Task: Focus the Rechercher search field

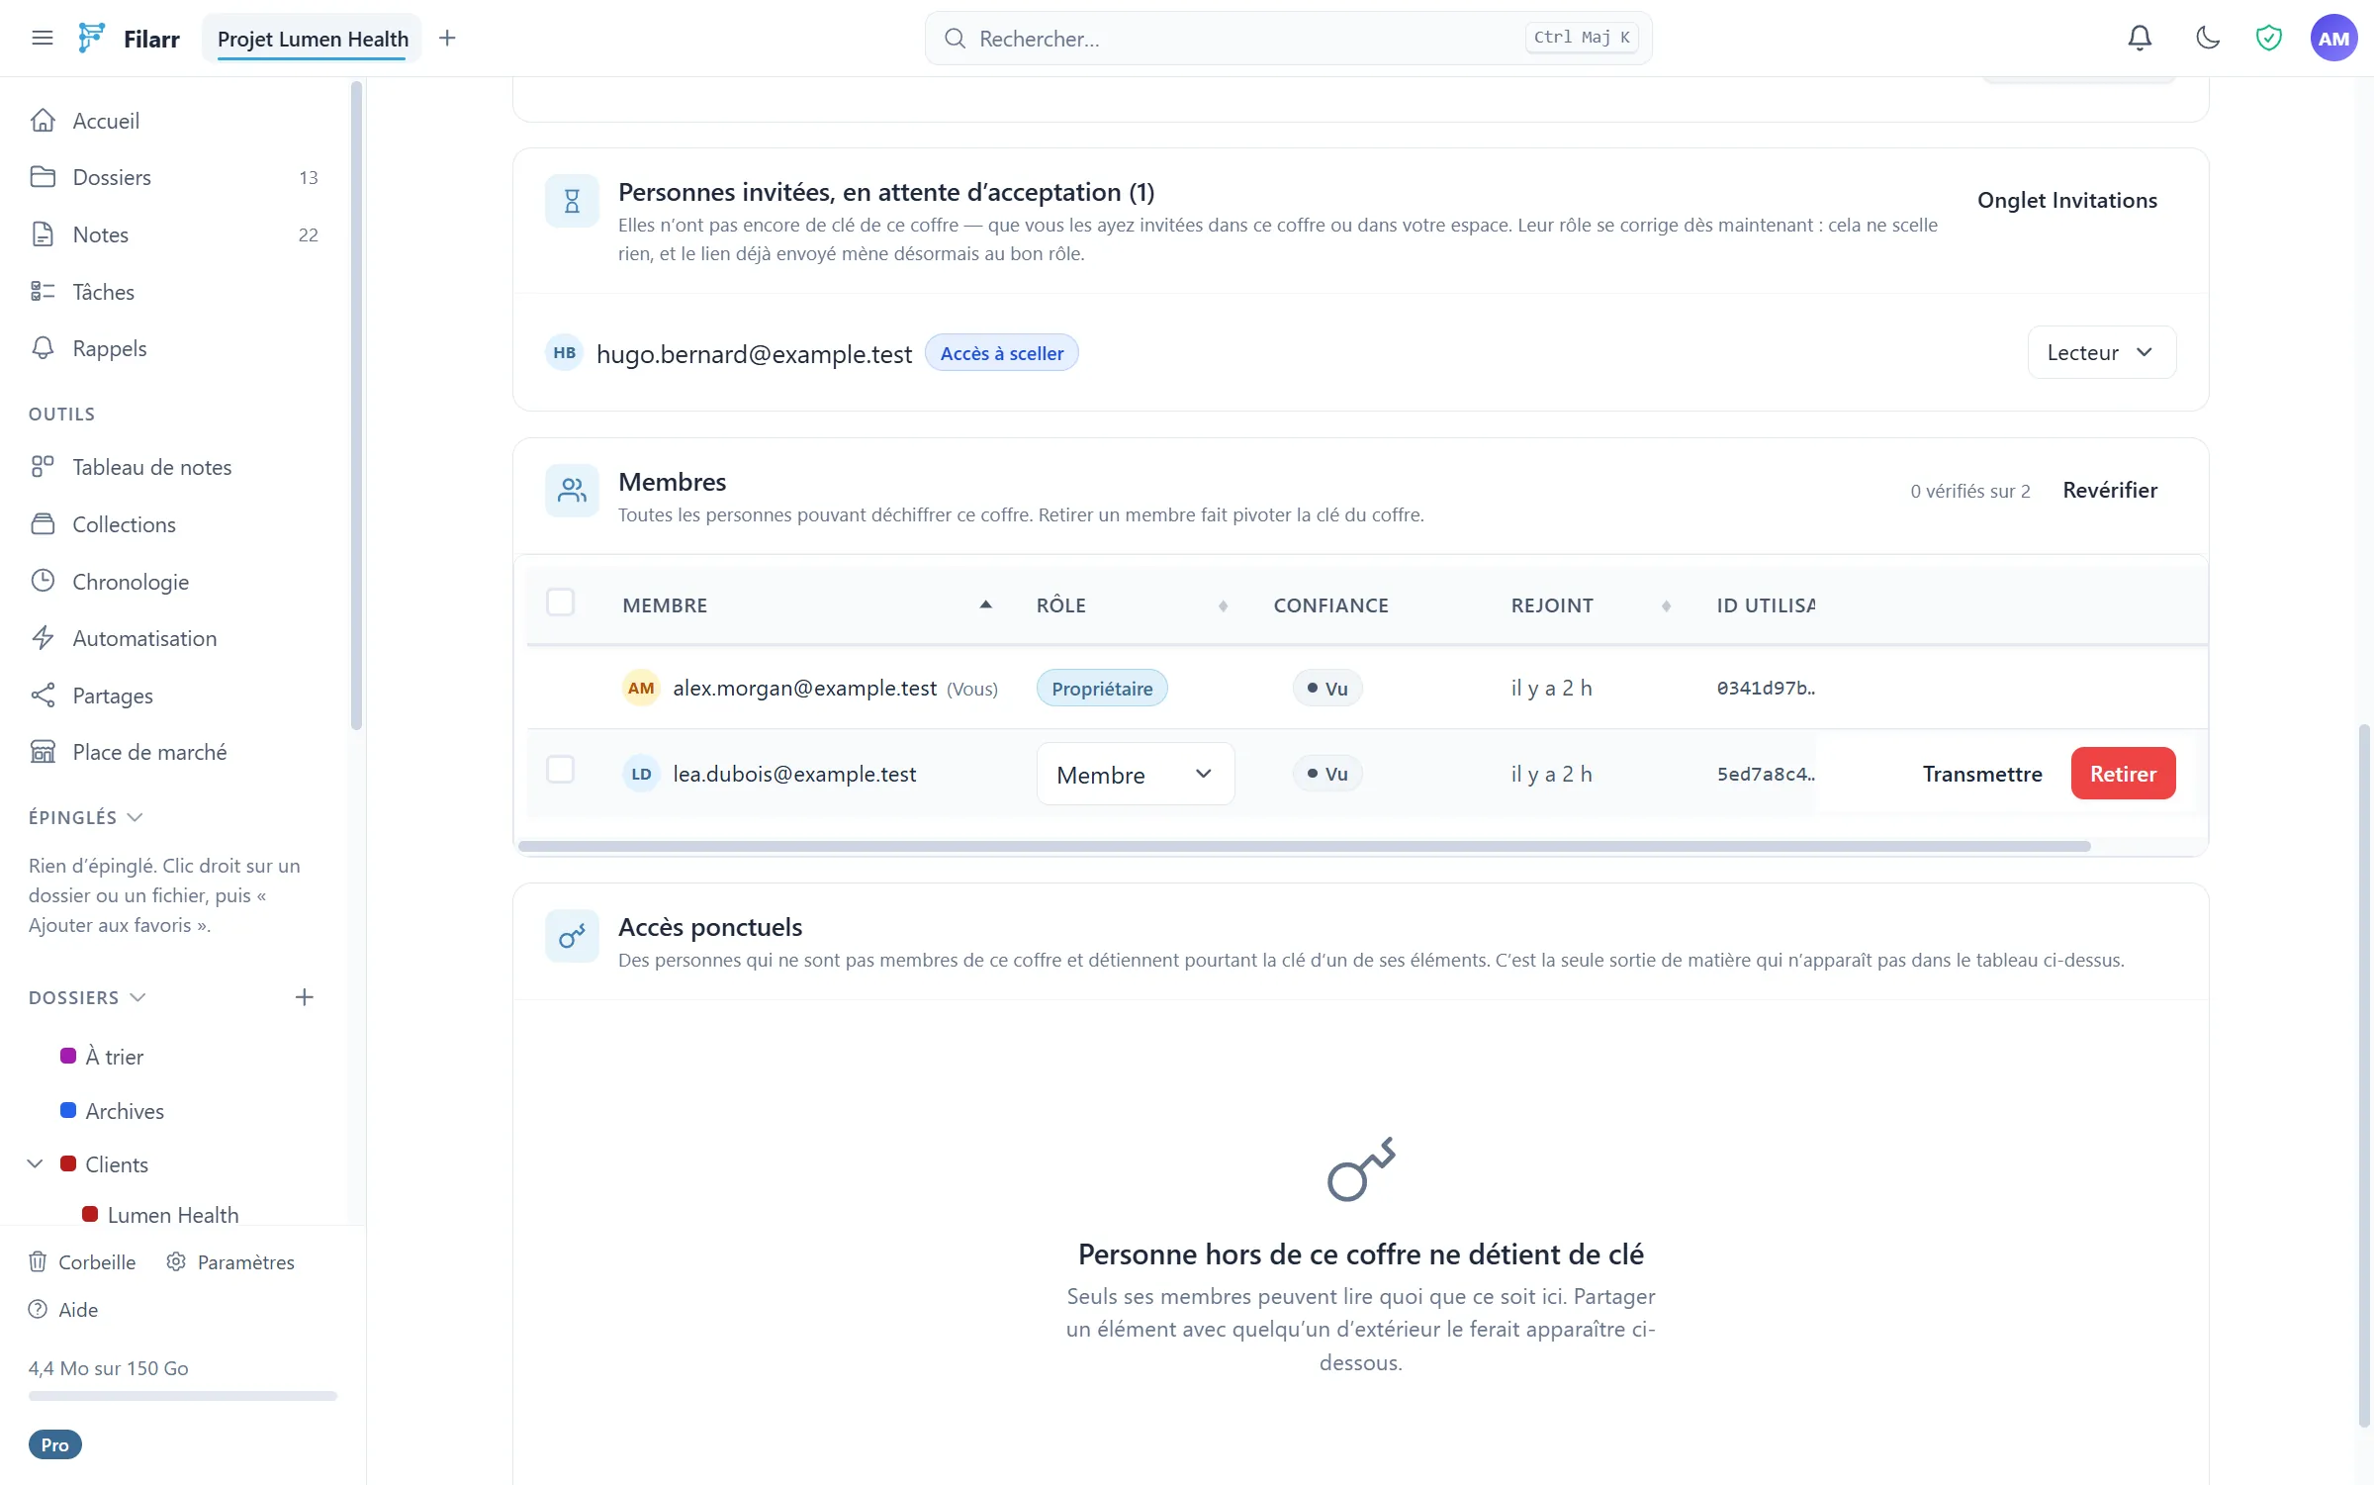Action: click(x=1288, y=39)
